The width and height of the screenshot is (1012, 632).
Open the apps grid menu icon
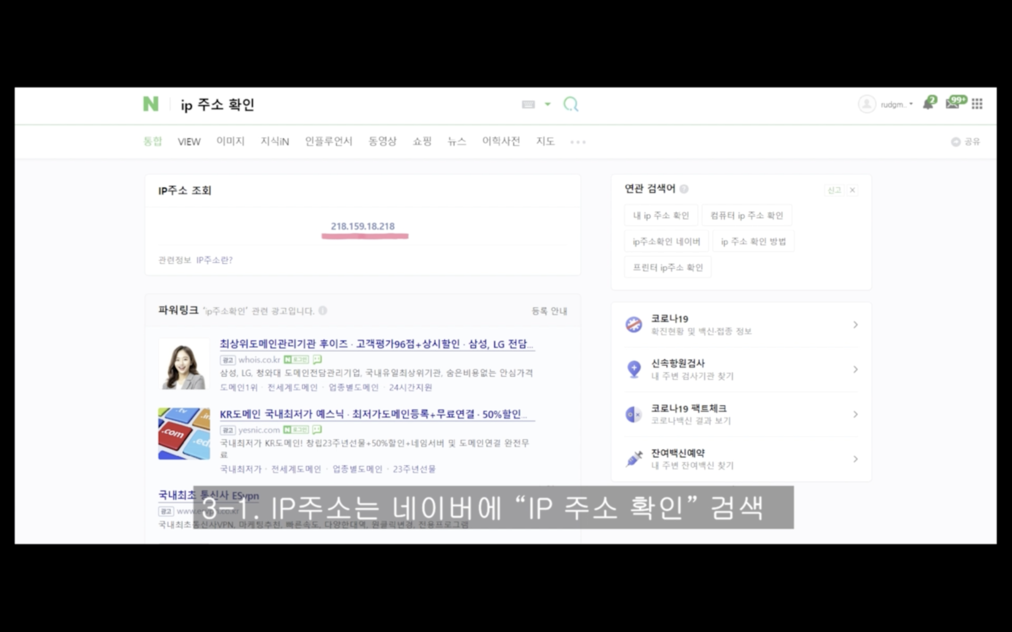coord(977,104)
